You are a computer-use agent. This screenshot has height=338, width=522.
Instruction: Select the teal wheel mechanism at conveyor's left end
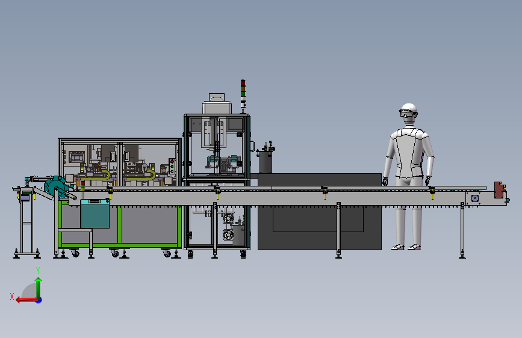pyautogui.click(x=57, y=188)
